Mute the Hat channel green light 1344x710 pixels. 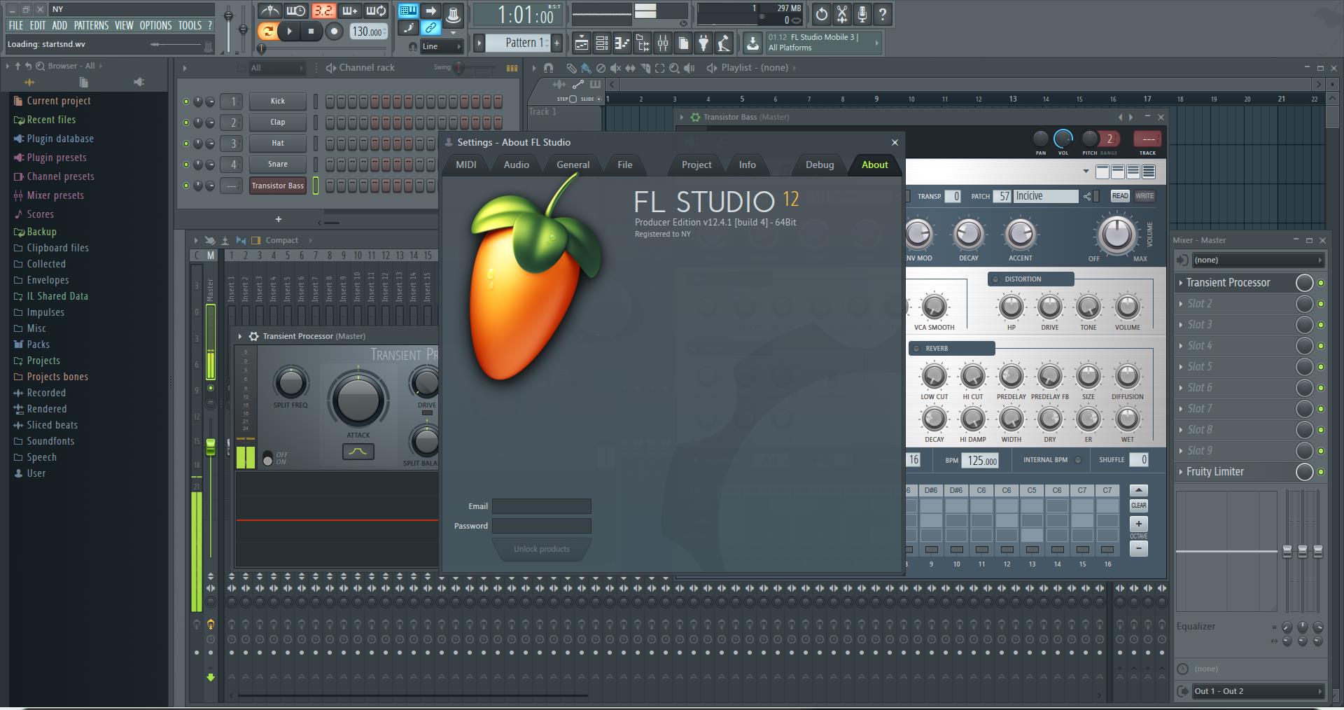pyautogui.click(x=186, y=144)
